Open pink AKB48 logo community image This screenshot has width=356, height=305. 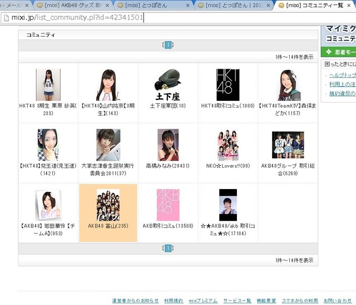pyautogui.click(x=168, y=205)
